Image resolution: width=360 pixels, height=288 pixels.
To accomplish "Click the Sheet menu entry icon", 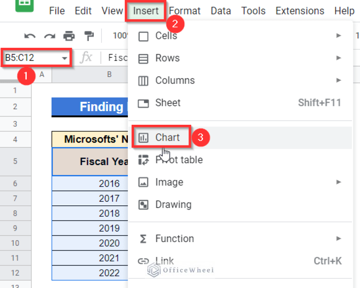I will (x=143, y=103).
